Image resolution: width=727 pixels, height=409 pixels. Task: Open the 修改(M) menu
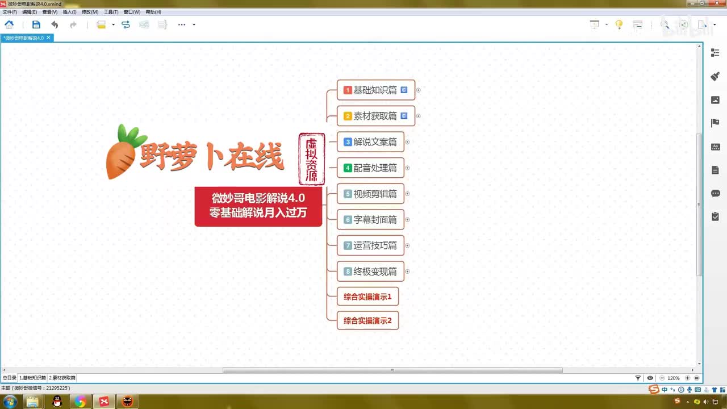tap(90, 12)
